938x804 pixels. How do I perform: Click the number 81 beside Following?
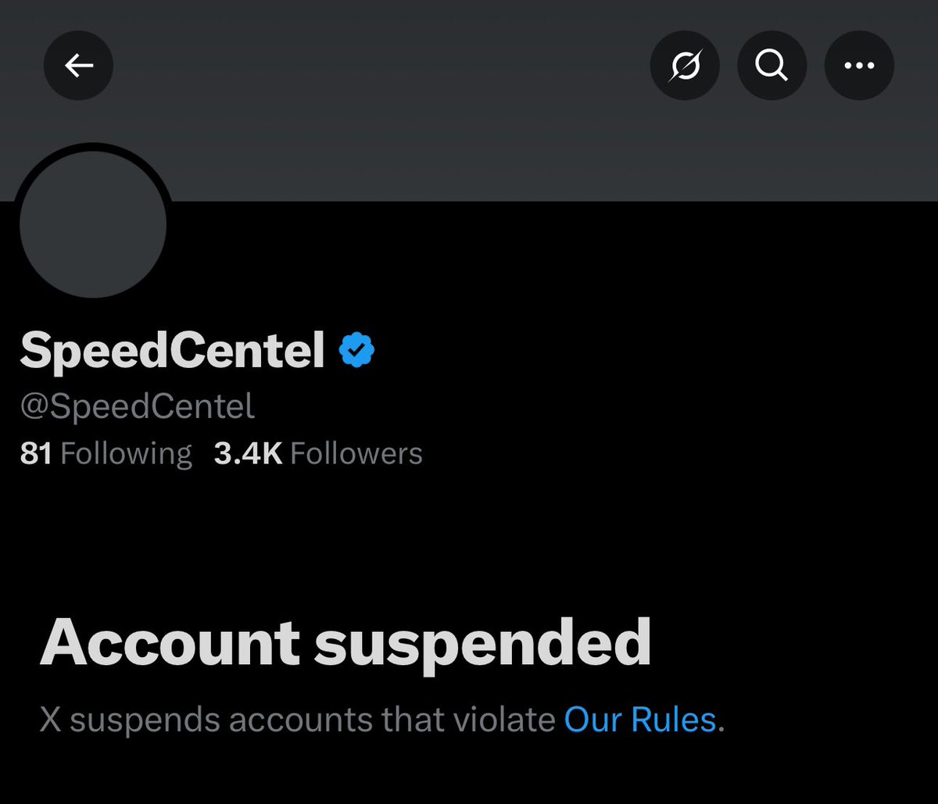pyautogui.click(x=36, y=453)
